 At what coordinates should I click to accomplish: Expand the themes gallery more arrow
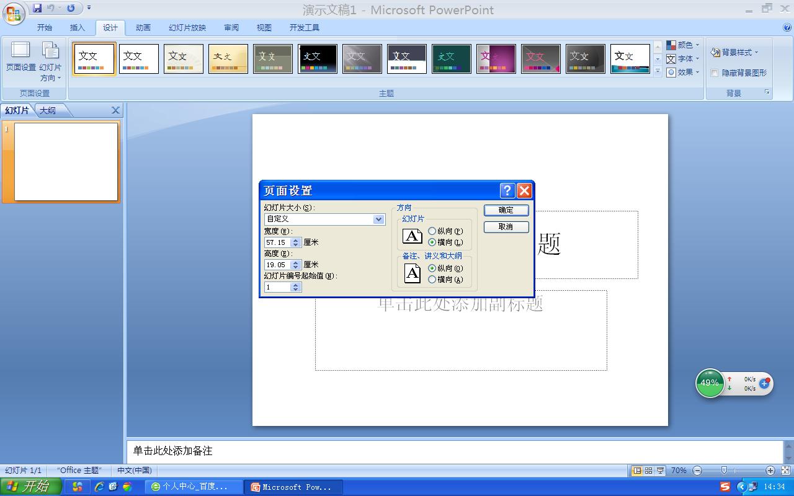tap(658, 71)
